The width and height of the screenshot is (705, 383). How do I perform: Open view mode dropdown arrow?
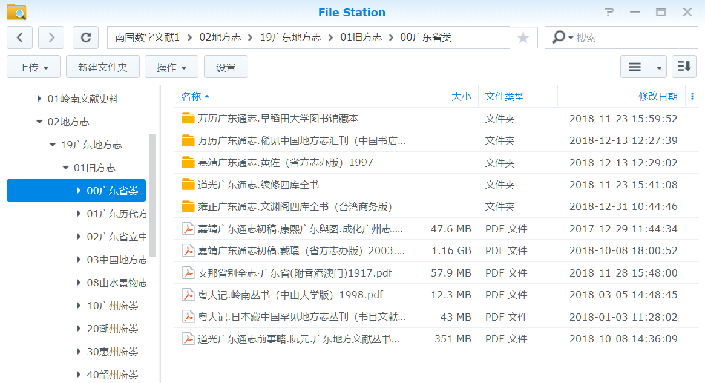[659, 67]
